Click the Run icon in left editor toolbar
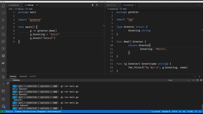 92,5
